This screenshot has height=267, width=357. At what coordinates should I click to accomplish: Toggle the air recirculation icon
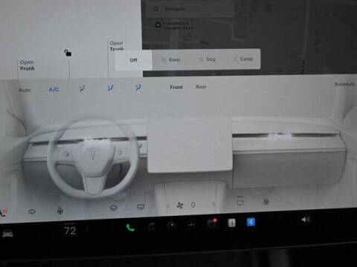click(x=240, y=201)
